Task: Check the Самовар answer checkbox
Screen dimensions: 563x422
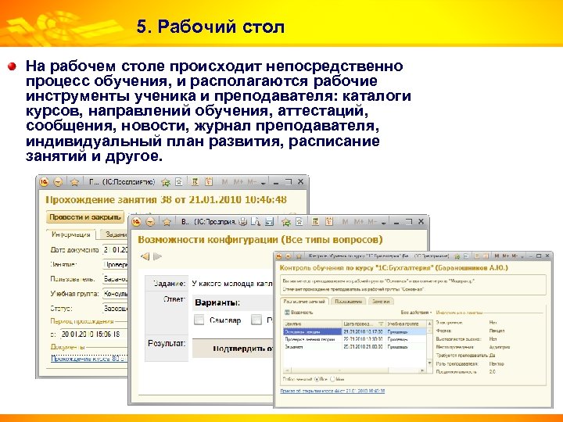Action: click(x=199, y=320)
